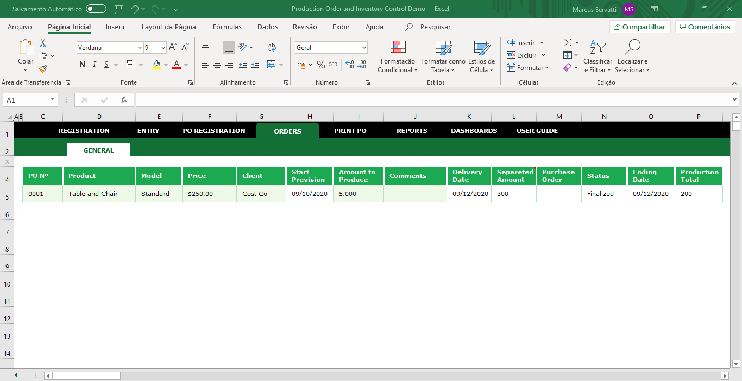Click the percent style icon

tap(321, 65)
